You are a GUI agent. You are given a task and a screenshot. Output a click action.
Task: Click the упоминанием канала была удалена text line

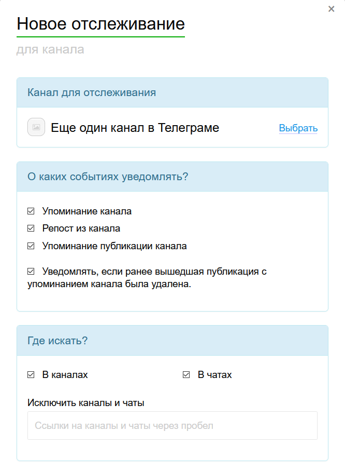(x=109, y=285)
